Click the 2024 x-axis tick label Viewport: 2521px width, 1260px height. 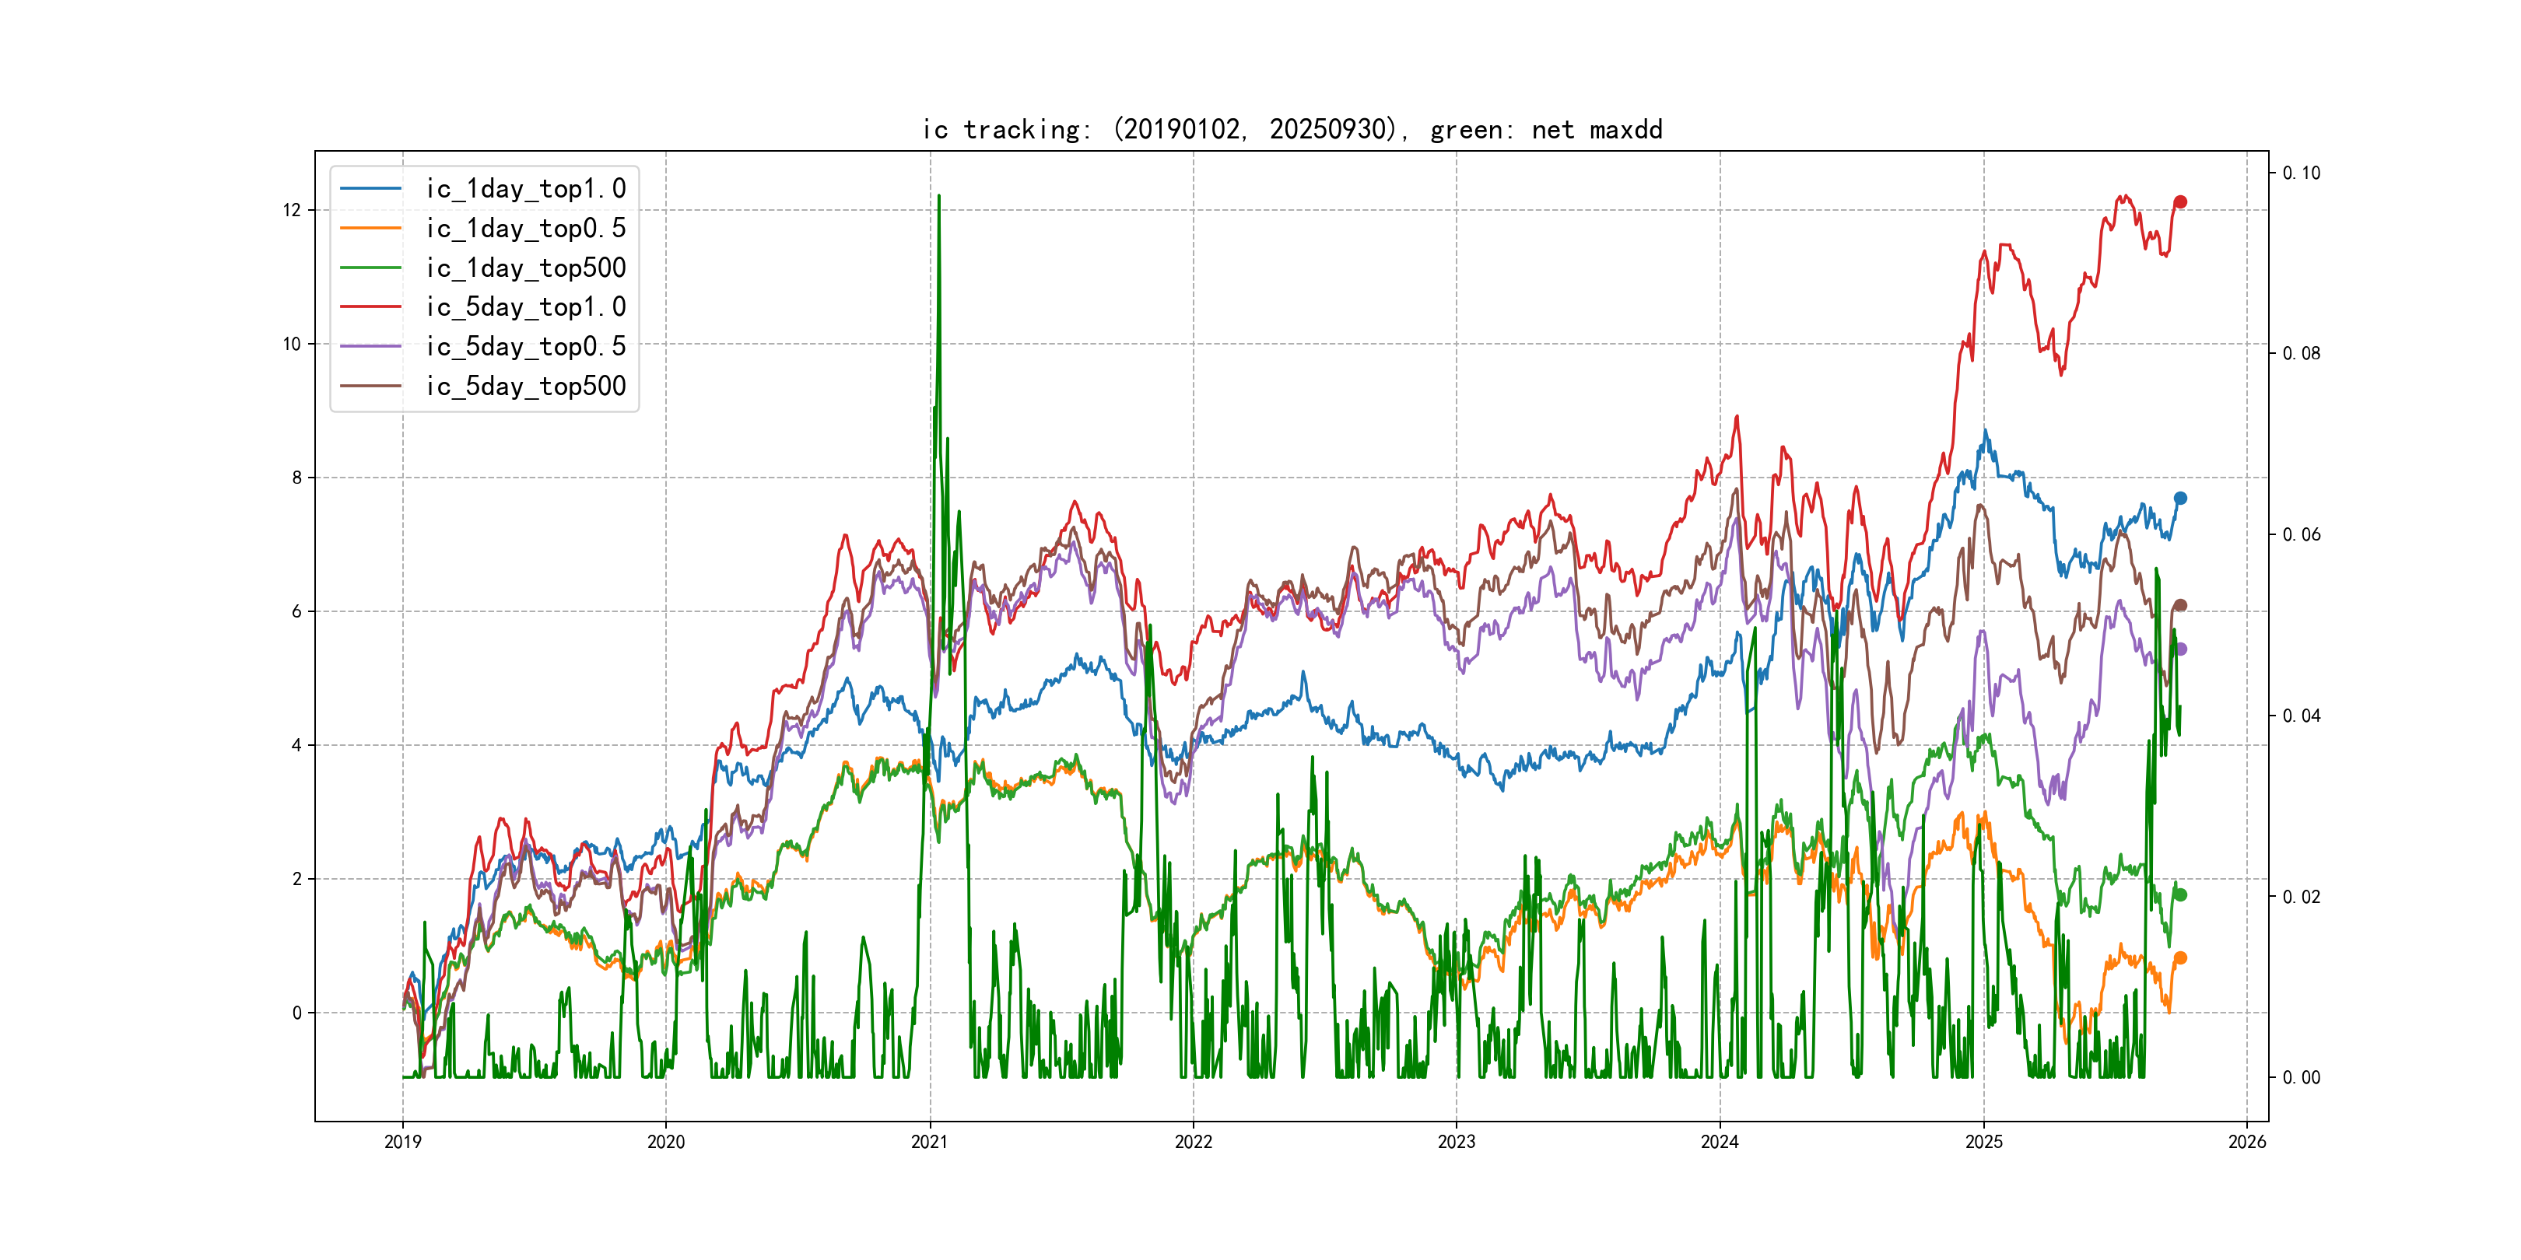click(1720, 1142)
